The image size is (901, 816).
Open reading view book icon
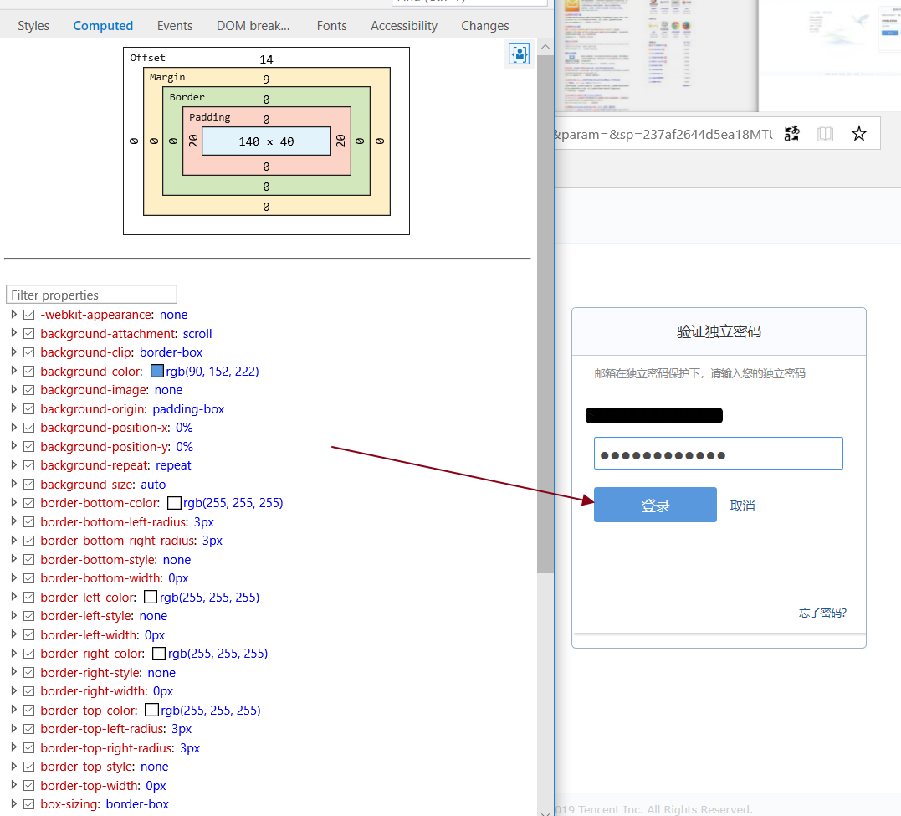click(x=825, y=134)
